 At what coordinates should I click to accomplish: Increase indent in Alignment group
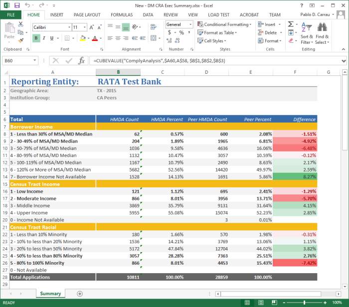pos(143,38)
